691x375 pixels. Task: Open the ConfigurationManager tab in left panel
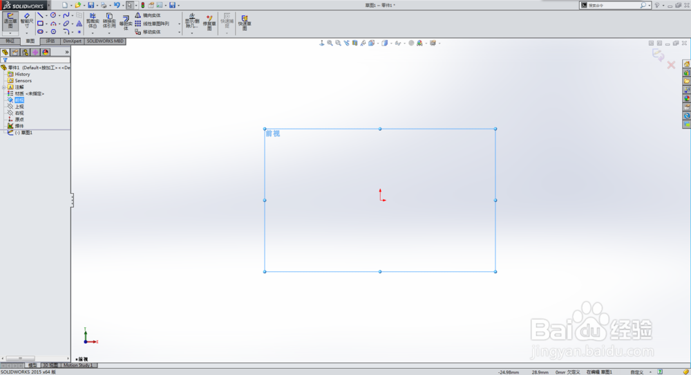[x=25, y=52]
